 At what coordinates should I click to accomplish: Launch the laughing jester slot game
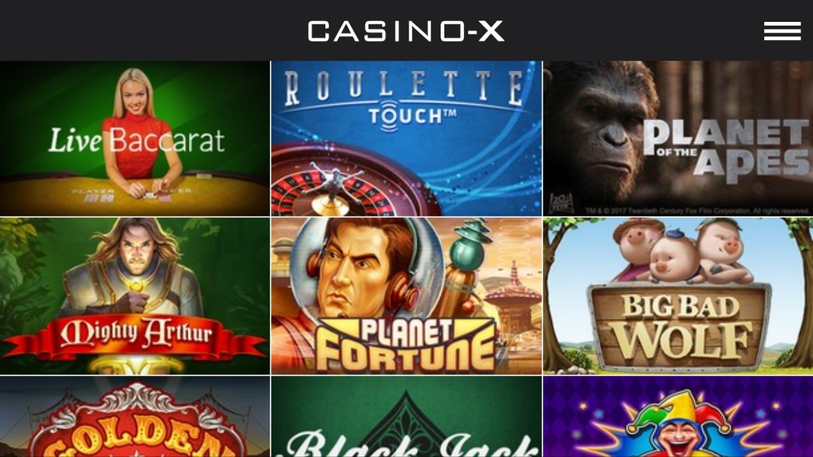[x=678, y=416]
